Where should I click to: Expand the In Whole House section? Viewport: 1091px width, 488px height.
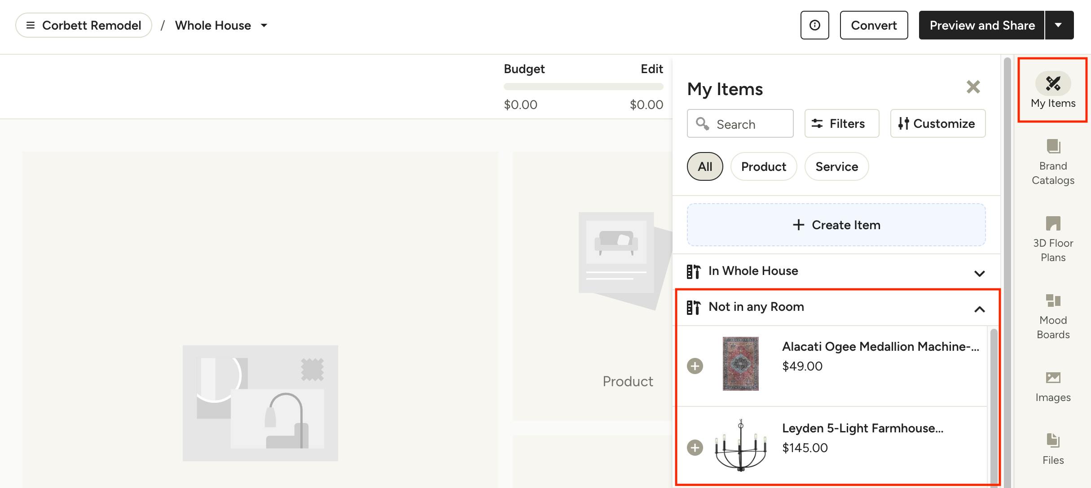979,273
